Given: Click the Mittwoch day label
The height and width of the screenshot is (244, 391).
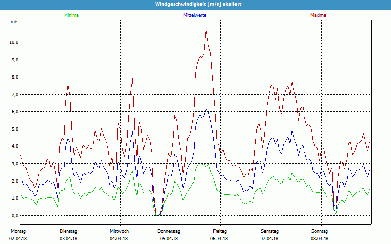Looking at the screenshot, I should (x=119, y=231).
